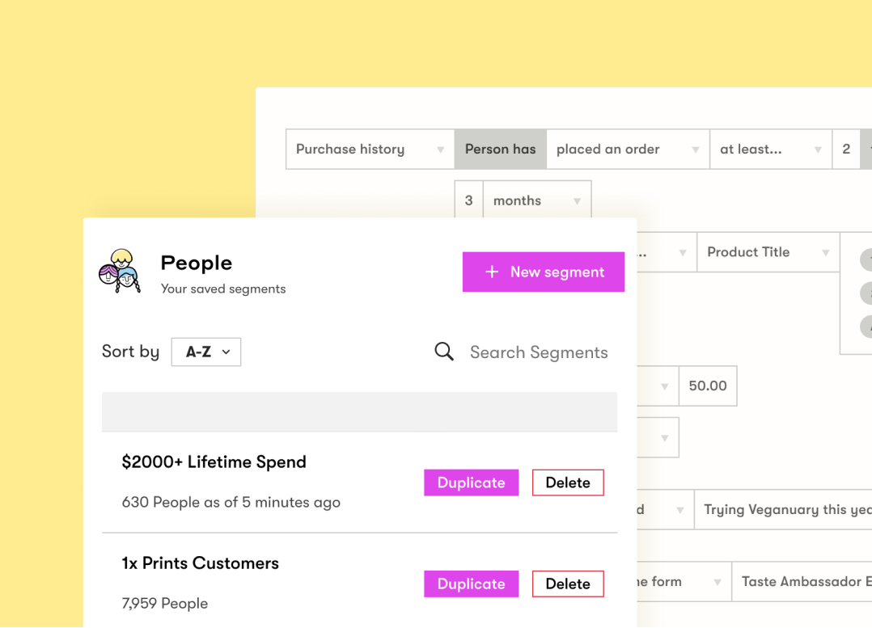Open the at least... dropdown
The height and width of the screenshot is (628, 872).
(771, 150)
